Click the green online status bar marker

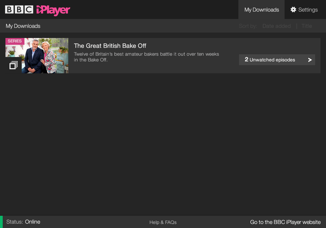tap(1, 222)
